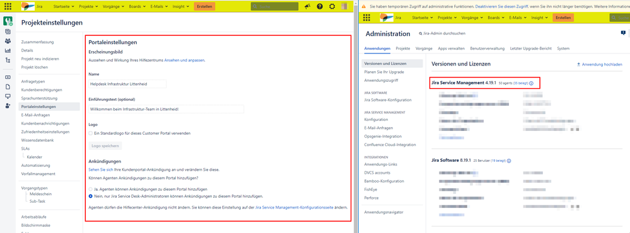
Task: Expand the Startseite menu in left window
Action: 64,7
